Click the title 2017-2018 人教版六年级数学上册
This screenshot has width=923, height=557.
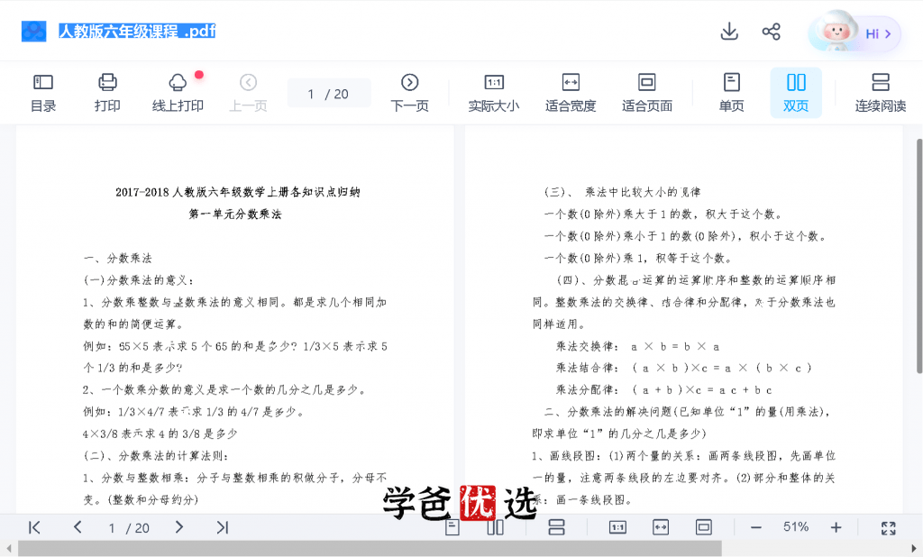pyautogui.click(x=238, y=192)
